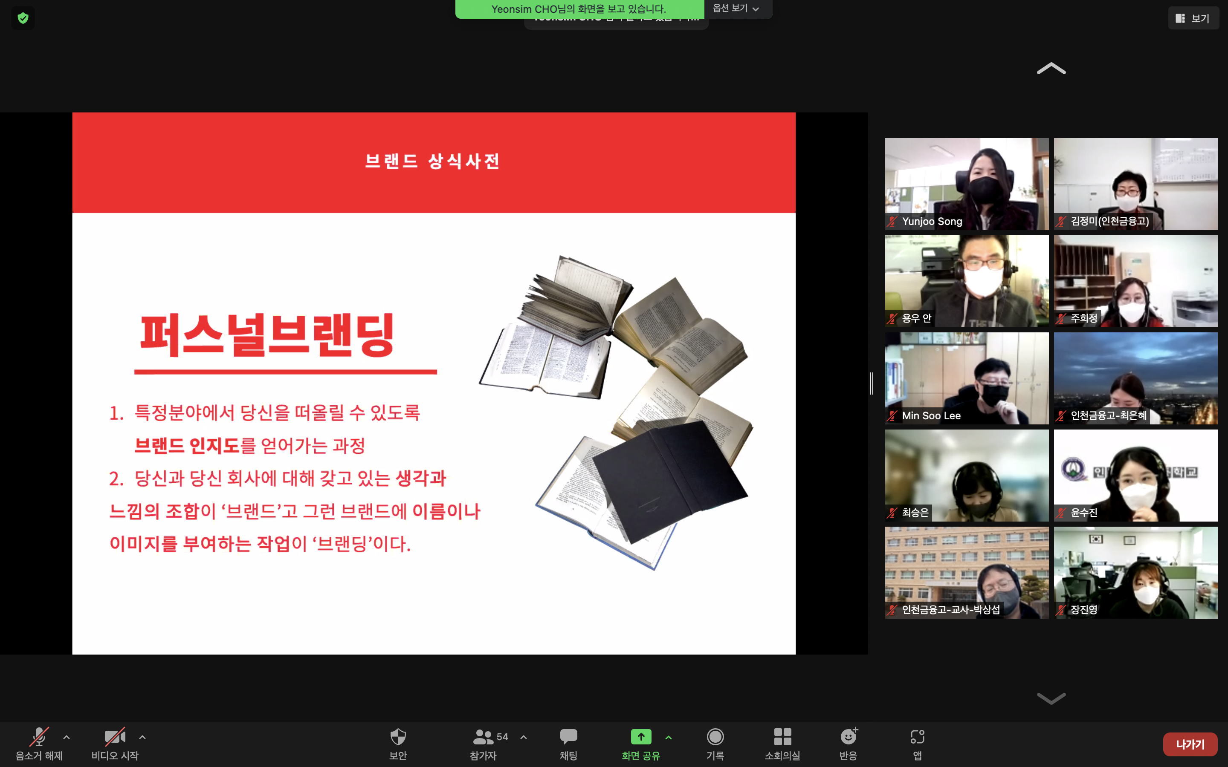This screenshot has height=767, width=1228.
Task: Open the 보안 security icon
Action: pyautogui.click(x=398, y=737)
